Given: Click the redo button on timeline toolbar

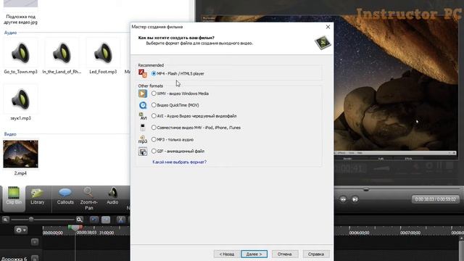Looking at the screenshot, I should 106,220.
